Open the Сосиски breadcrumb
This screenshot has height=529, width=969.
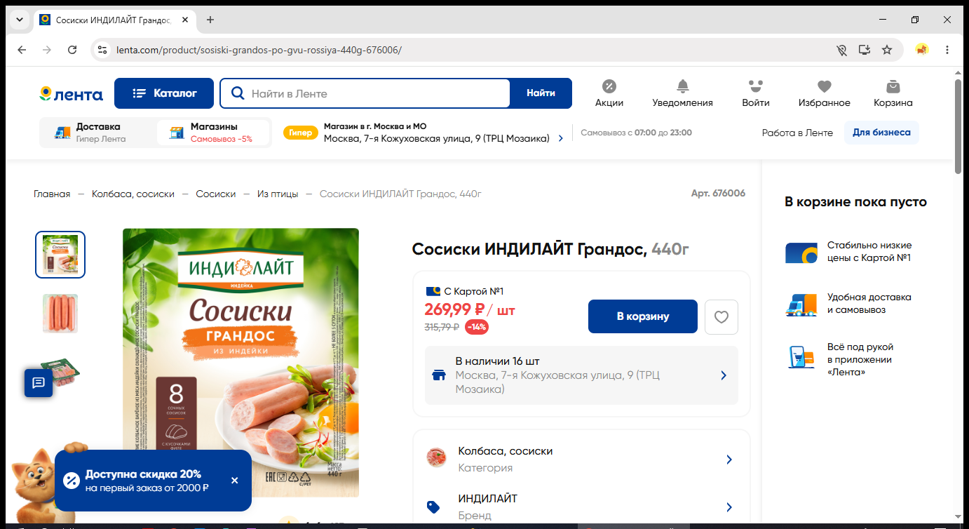point(216,194)
